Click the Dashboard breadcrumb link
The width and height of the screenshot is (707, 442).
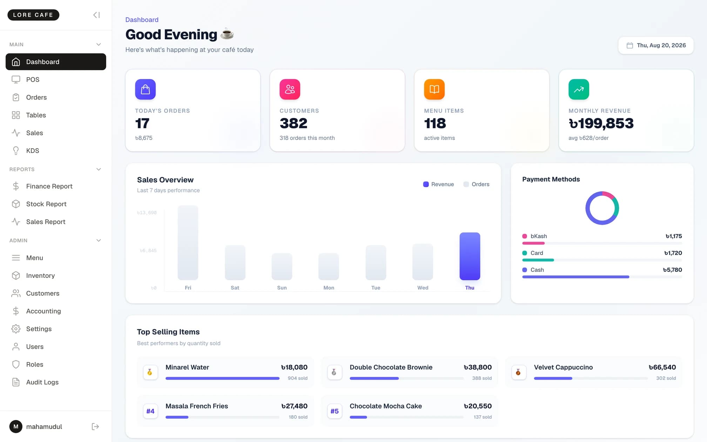pyautogui.click(x=142, y=20)
